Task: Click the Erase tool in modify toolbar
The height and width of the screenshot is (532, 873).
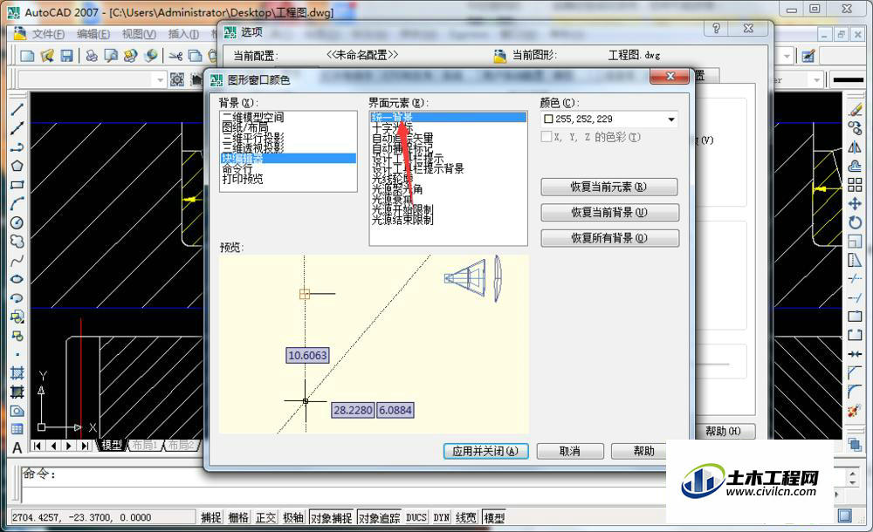Action: coord(855,110)
